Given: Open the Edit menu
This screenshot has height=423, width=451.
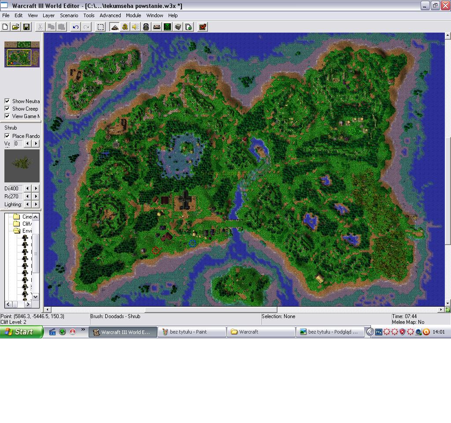Looking at the screenshot, I should (x=18, y=15).
